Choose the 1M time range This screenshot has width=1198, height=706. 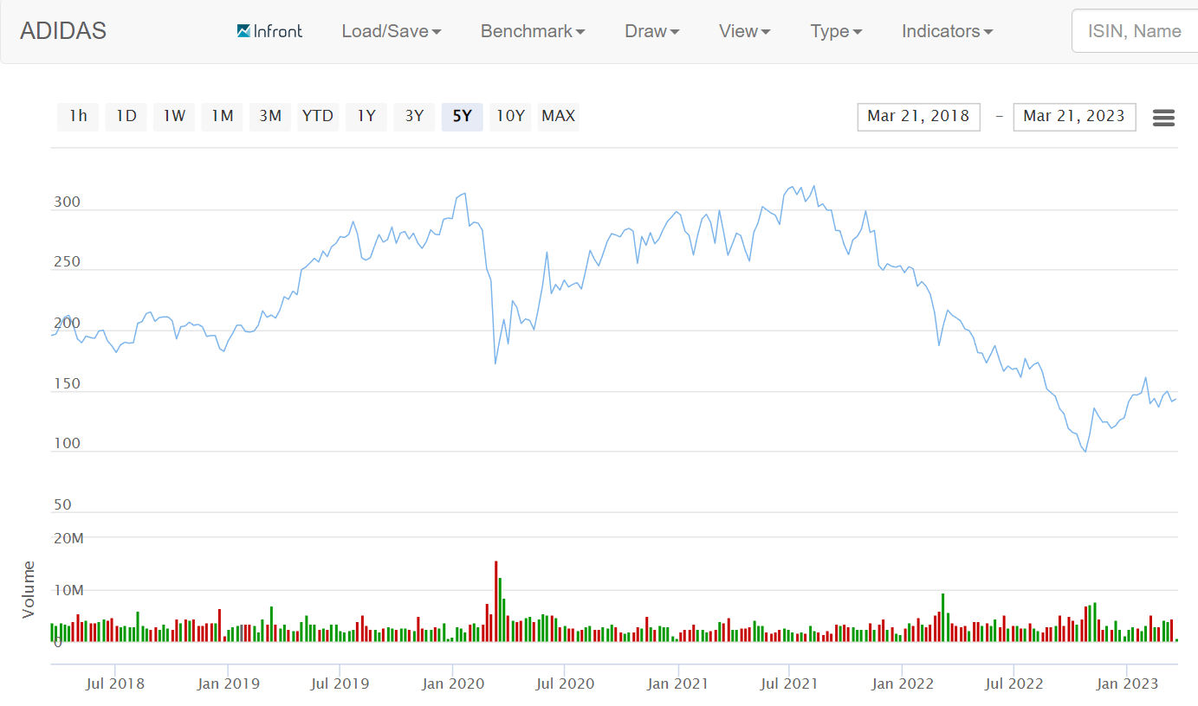[223, 116]
